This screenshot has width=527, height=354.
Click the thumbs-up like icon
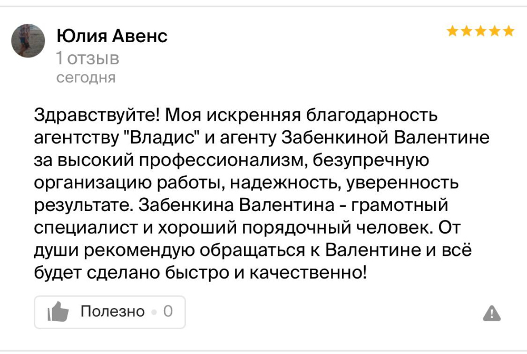(58, 312)
